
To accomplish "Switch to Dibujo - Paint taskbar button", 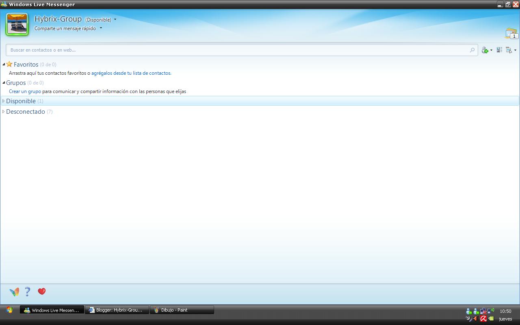I will (182, 310).
